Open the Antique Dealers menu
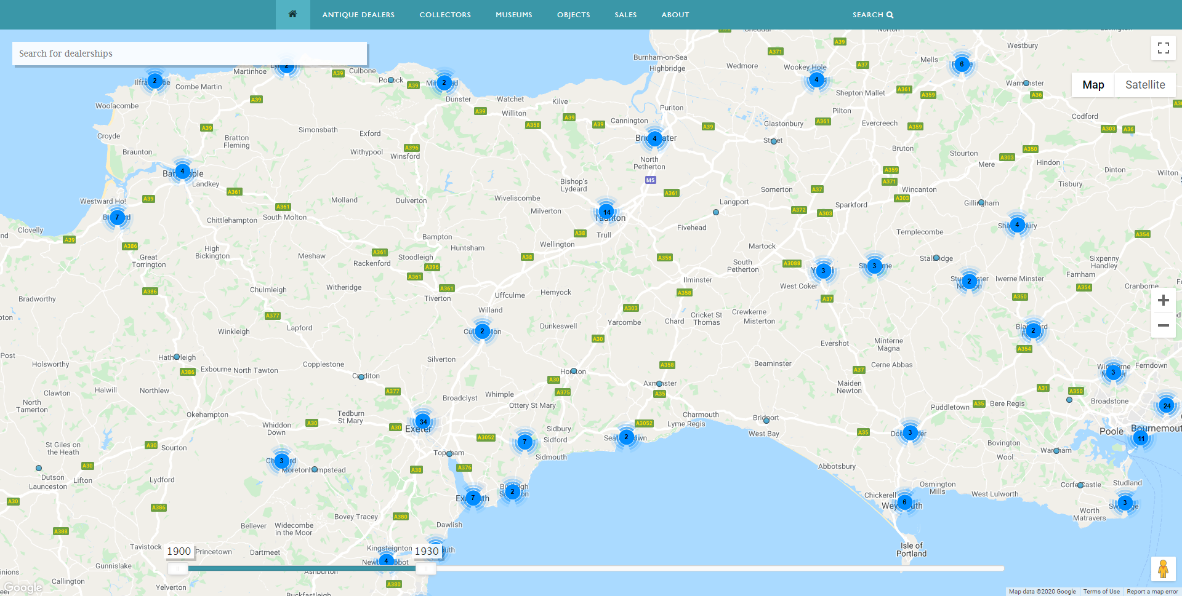Viewport: 1182px width, 596px height. 358,15
